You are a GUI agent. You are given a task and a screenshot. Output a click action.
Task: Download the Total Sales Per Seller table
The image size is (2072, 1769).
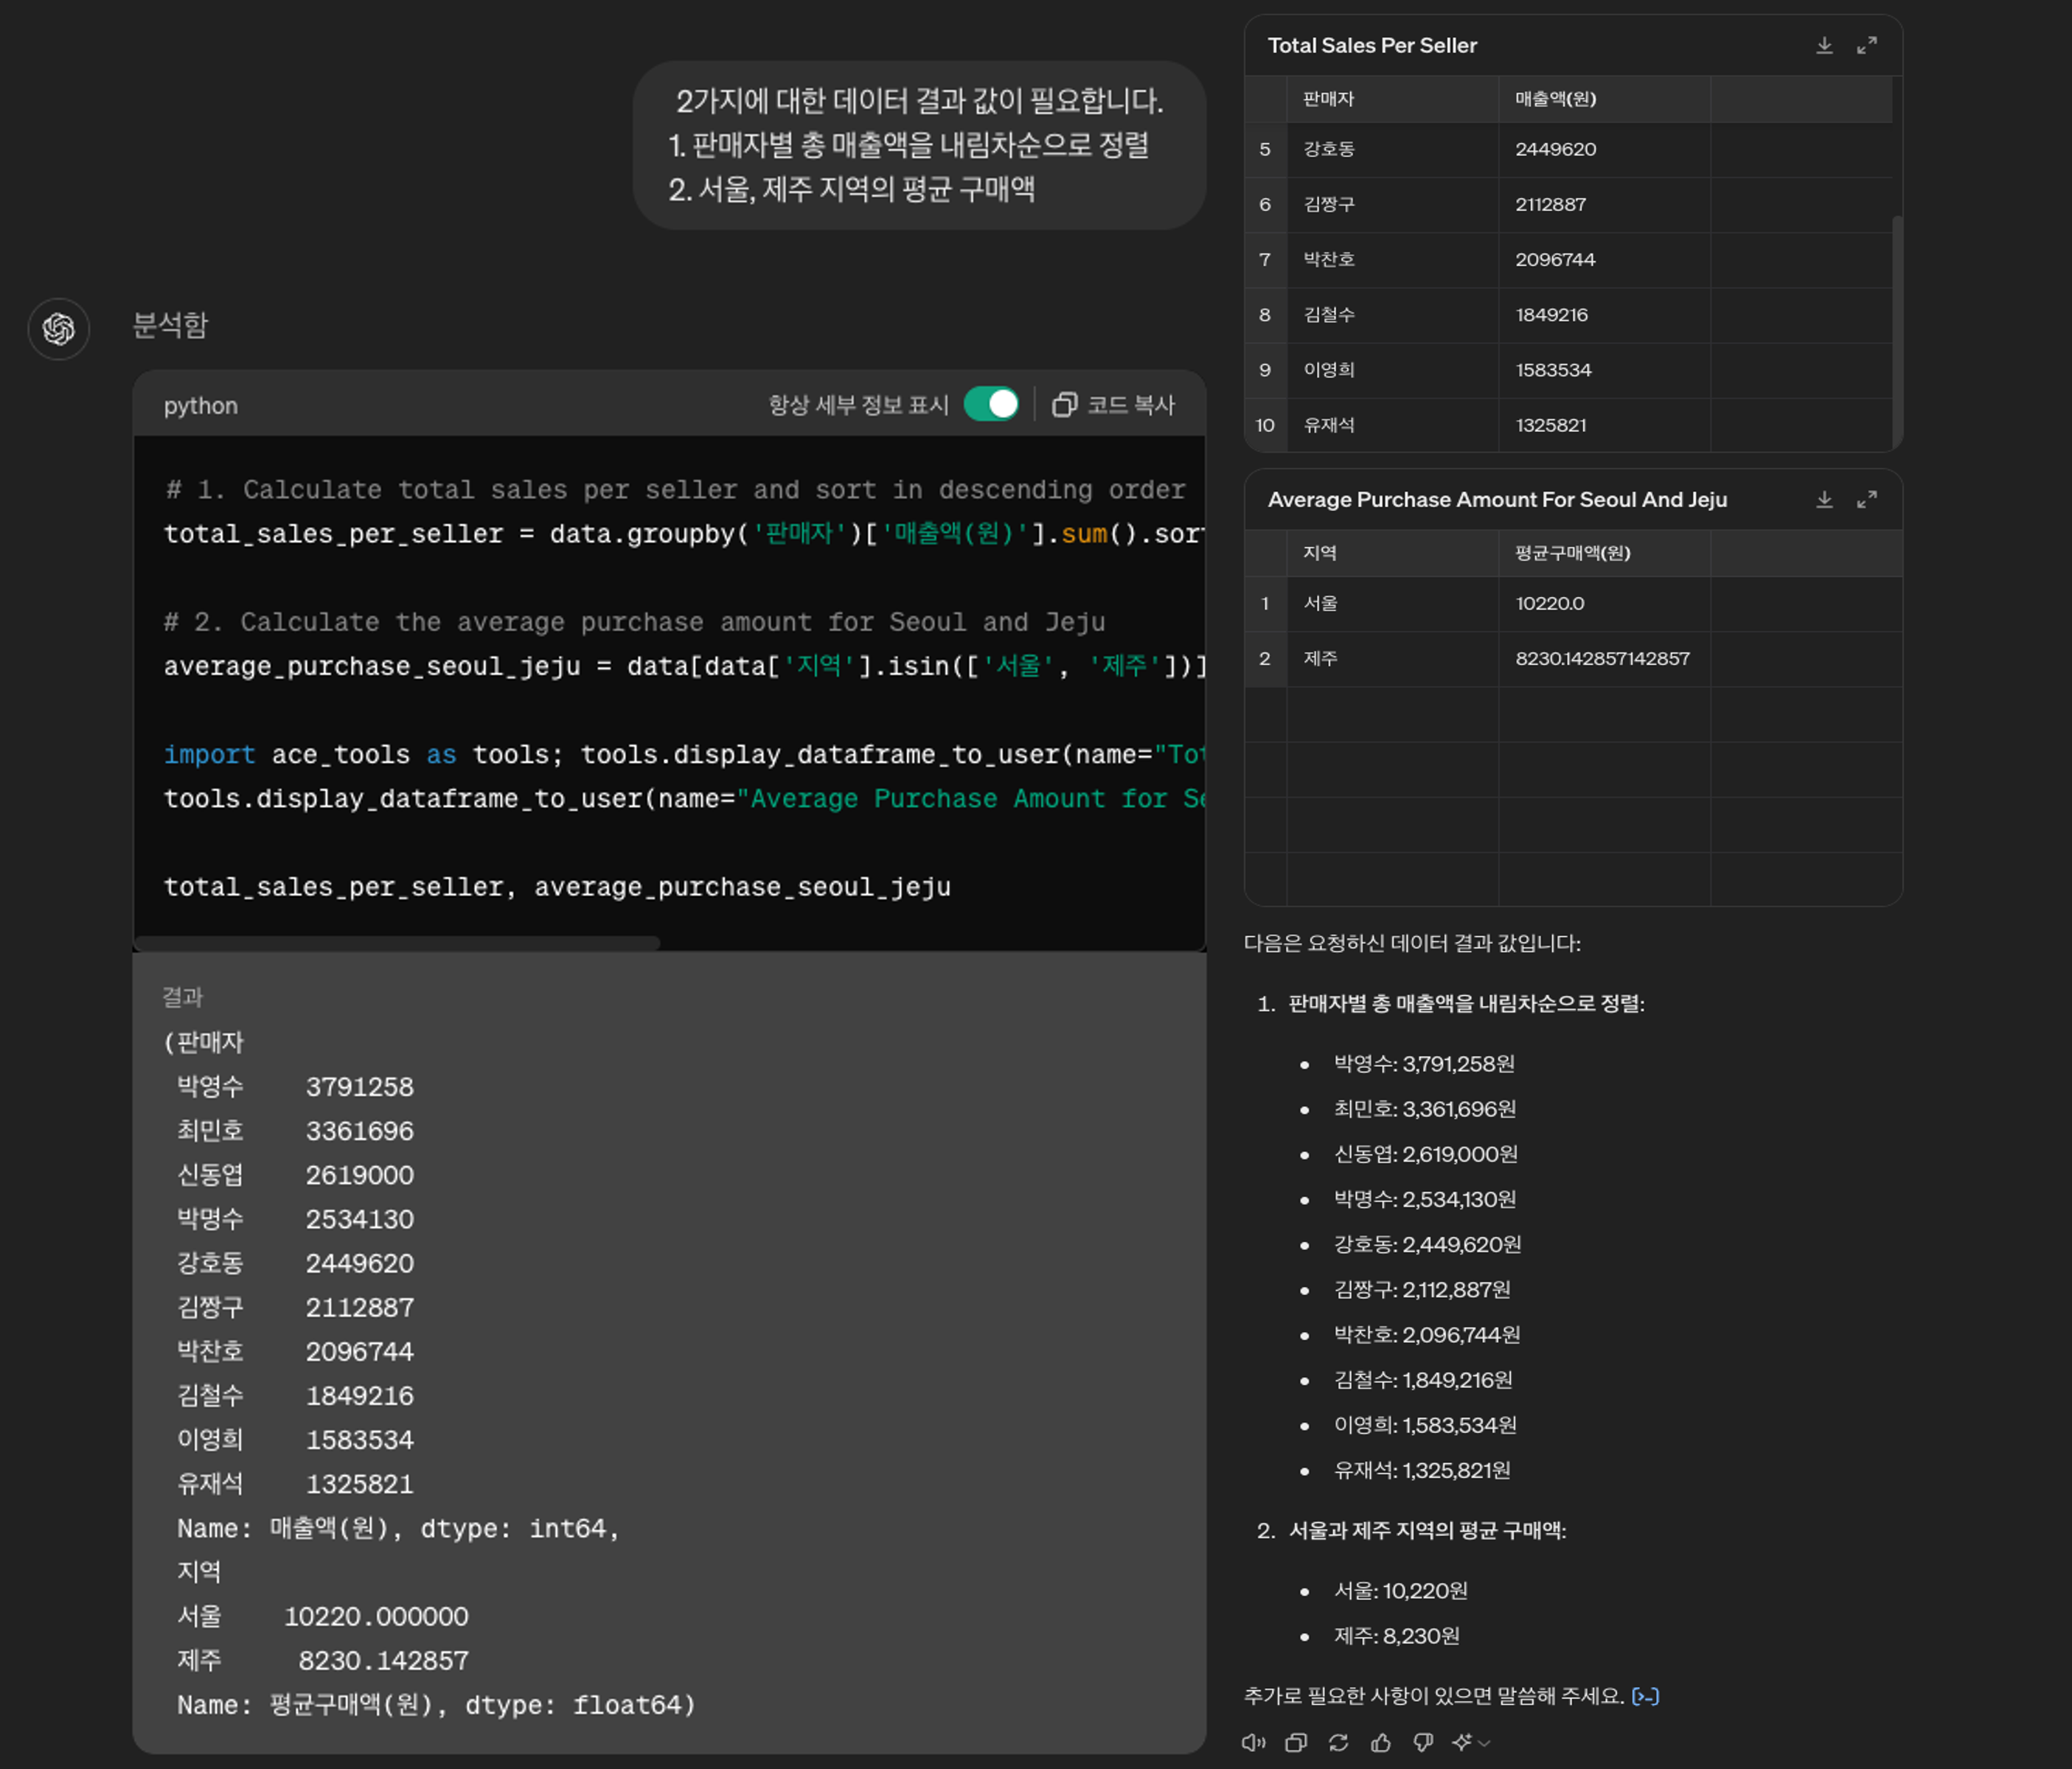coord(1825,45)
